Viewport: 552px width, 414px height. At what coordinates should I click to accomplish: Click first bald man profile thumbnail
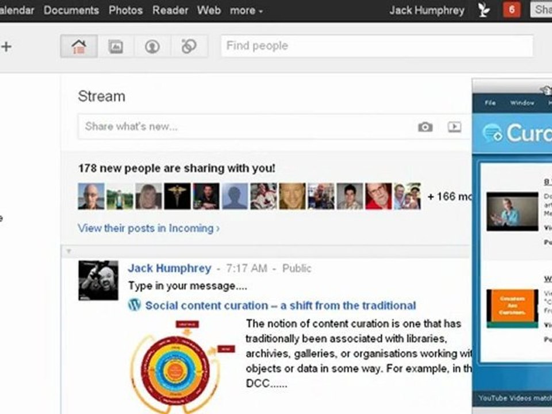pos(91,196)
